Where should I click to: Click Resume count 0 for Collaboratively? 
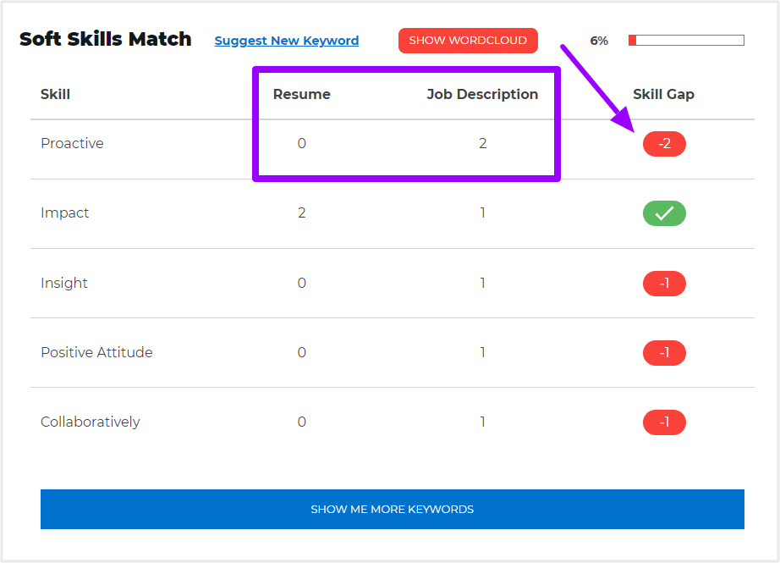(301, 422)
